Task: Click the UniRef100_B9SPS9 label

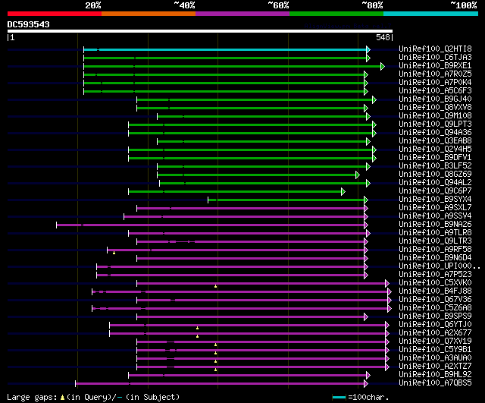Action: [x=435, y=316]
